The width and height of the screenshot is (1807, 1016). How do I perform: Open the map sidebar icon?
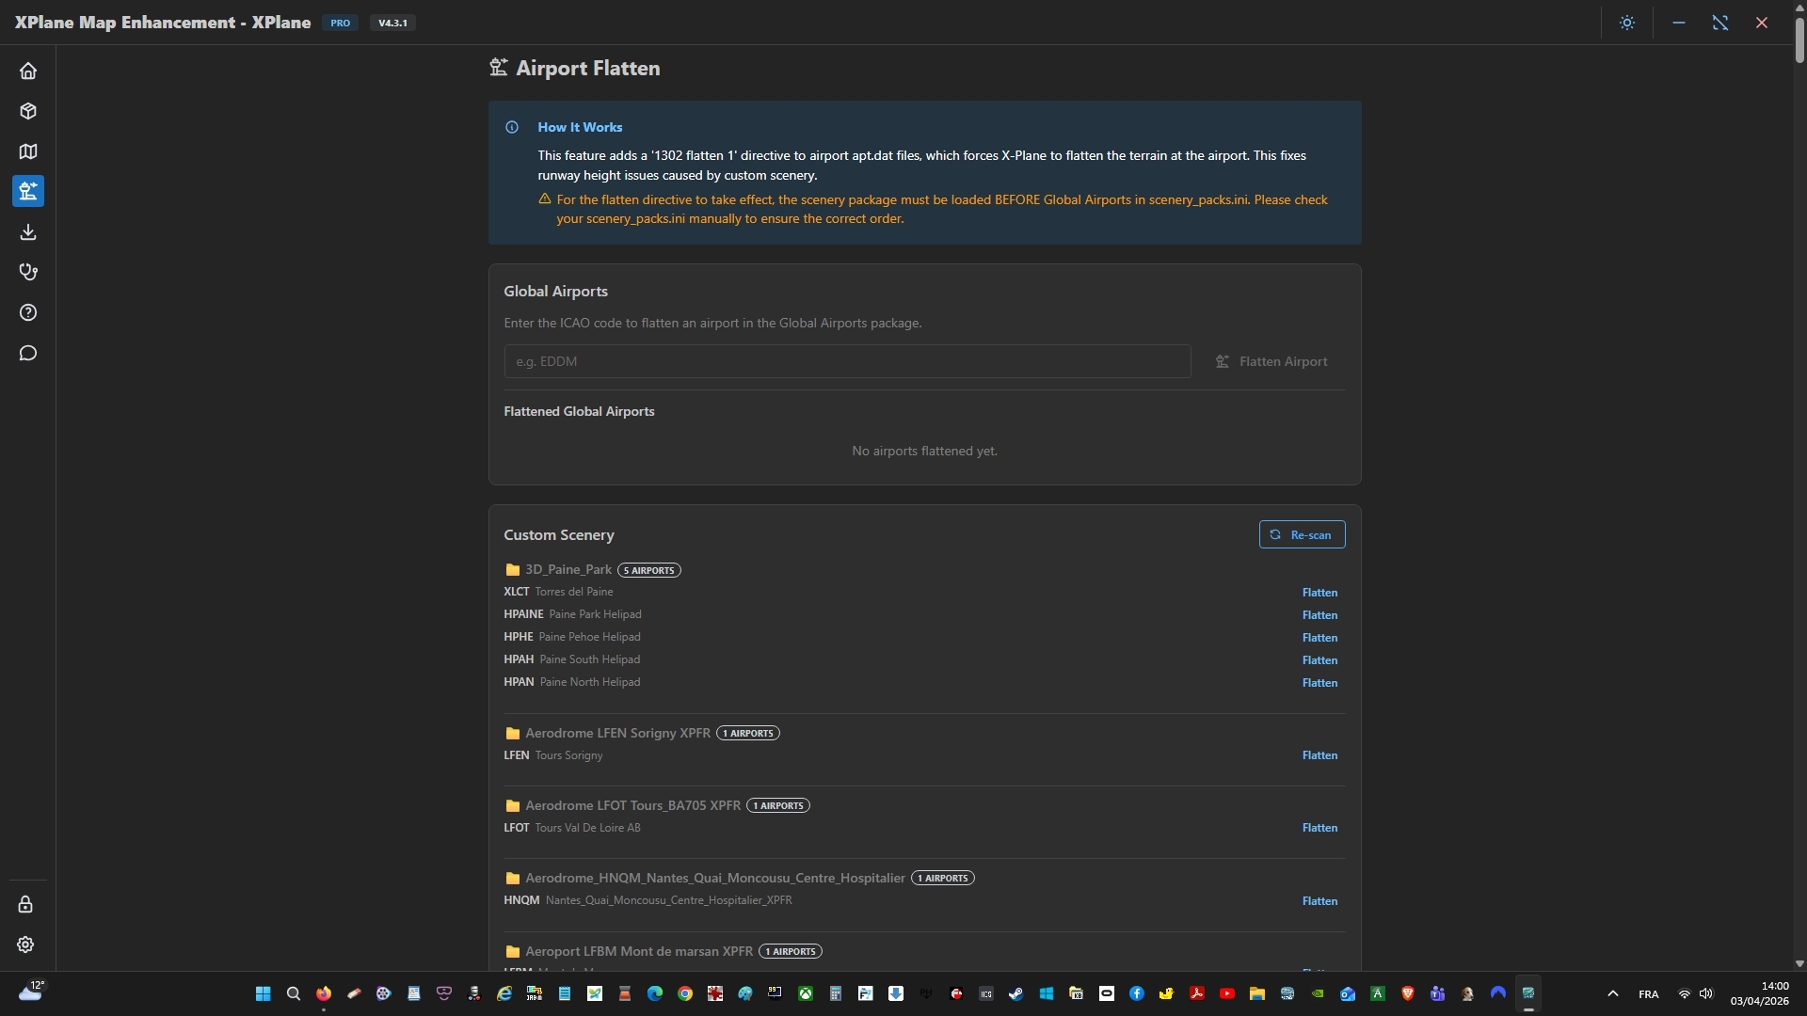pyautogui.click(x=28, y=151)
